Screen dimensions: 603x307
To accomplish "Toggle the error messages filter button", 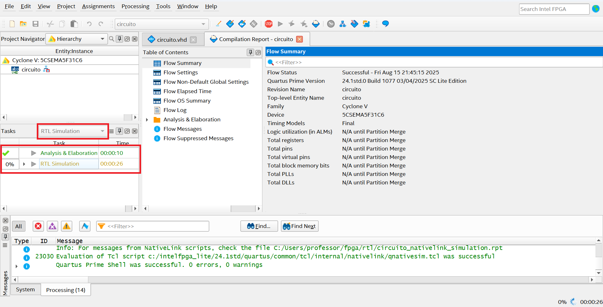I will point(38,226).
